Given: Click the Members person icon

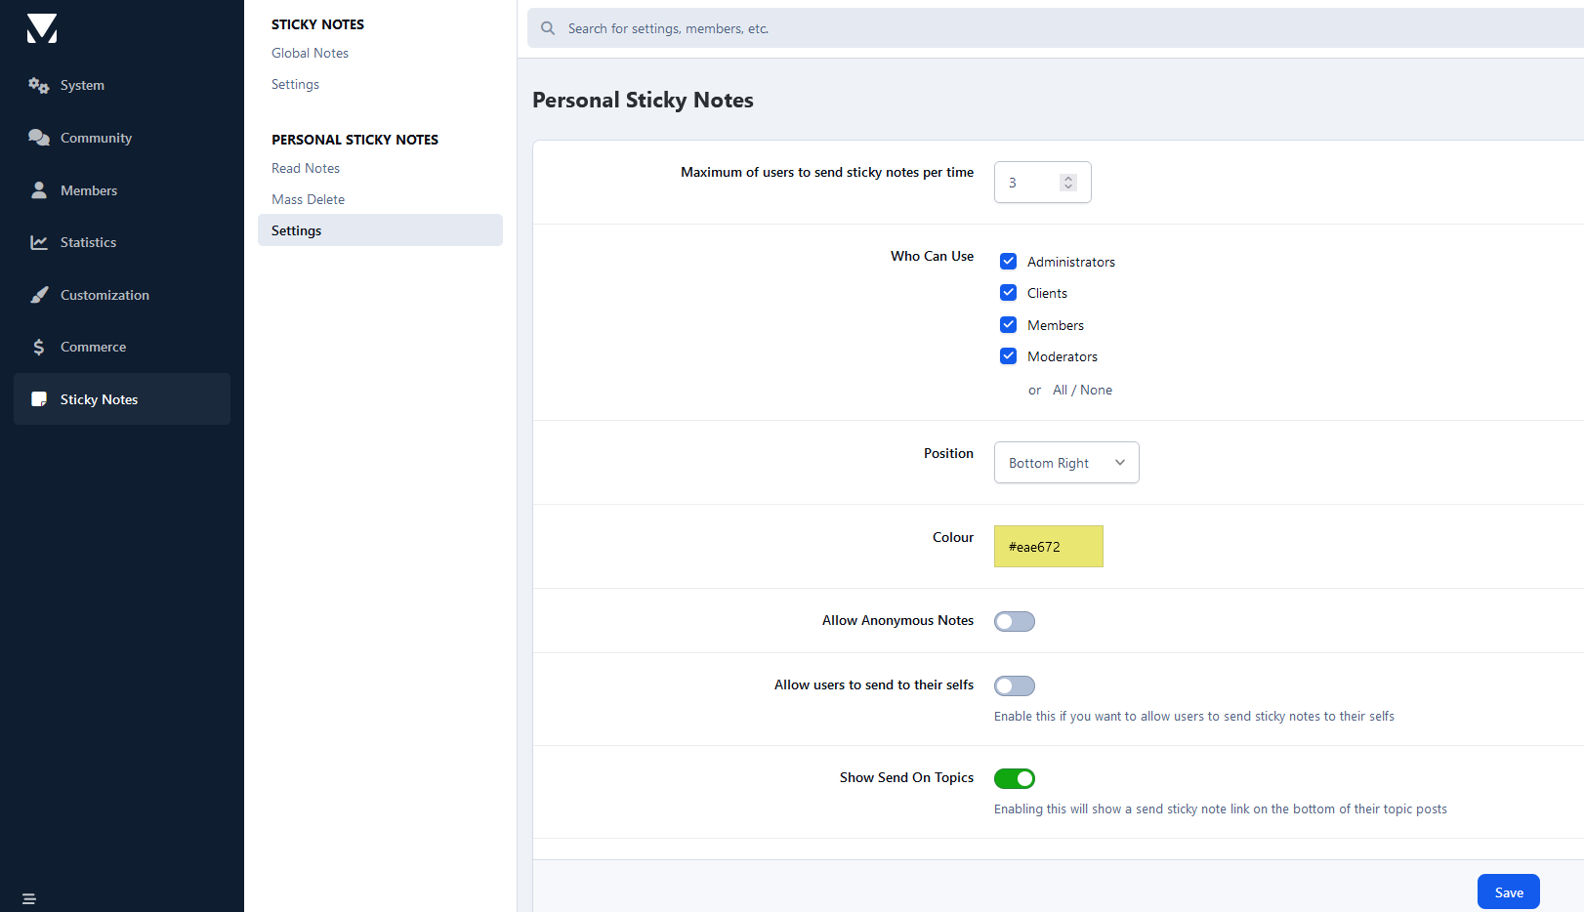Looking at the screenshot, I should click(x=38, y=190).
